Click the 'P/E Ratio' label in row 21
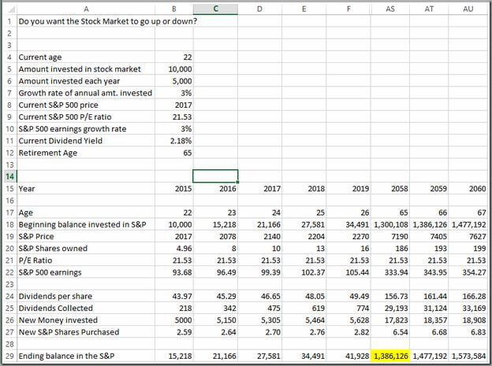Viewport: 492px width, 366px height. pyautogui.click(x=35, y=261)
